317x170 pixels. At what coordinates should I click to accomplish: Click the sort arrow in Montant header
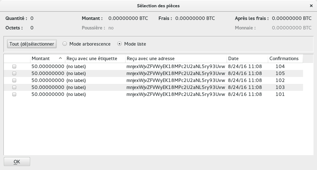click(x=60, y=59)
